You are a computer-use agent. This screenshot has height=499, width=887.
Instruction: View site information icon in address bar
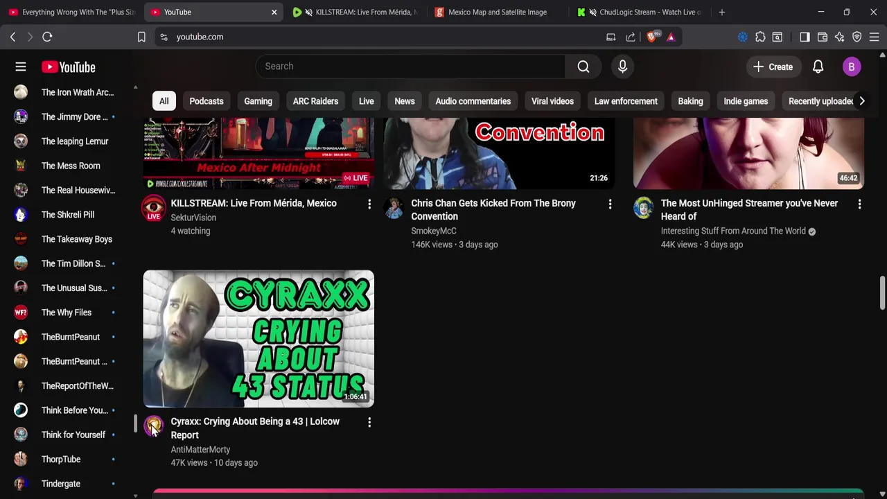[164, 37]
